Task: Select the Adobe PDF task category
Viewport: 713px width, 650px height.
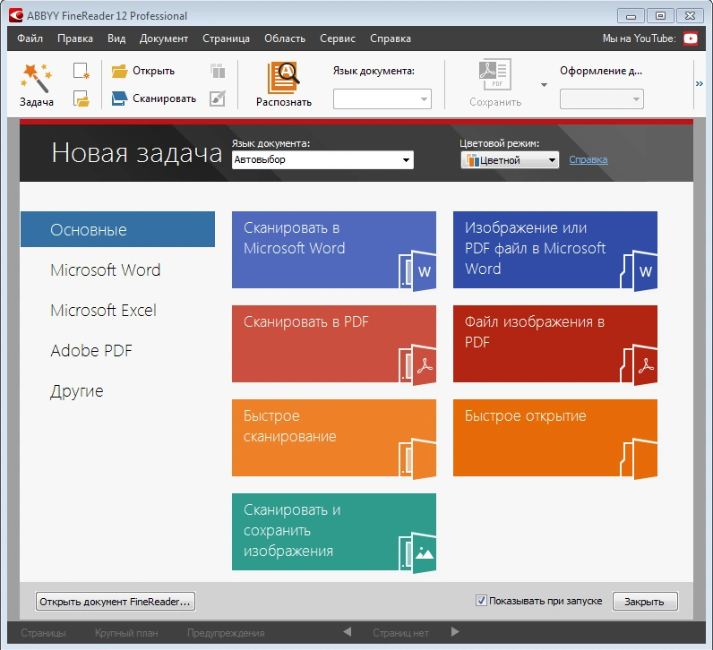Action: (x=91, y=350)
